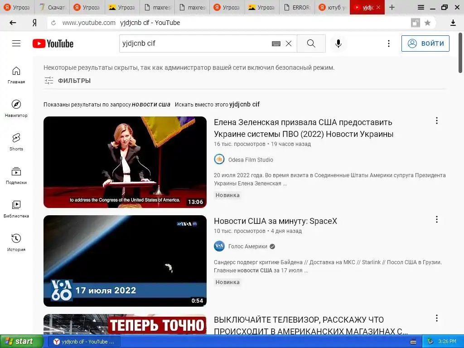Close the active YouTube tab

[x=378, y=7]
